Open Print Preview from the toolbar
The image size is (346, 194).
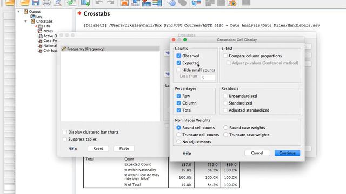pos(58,3)
